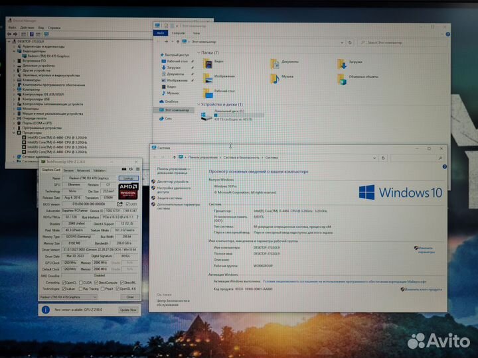Open the Справка menu in Device Manager

click(54, 28)
